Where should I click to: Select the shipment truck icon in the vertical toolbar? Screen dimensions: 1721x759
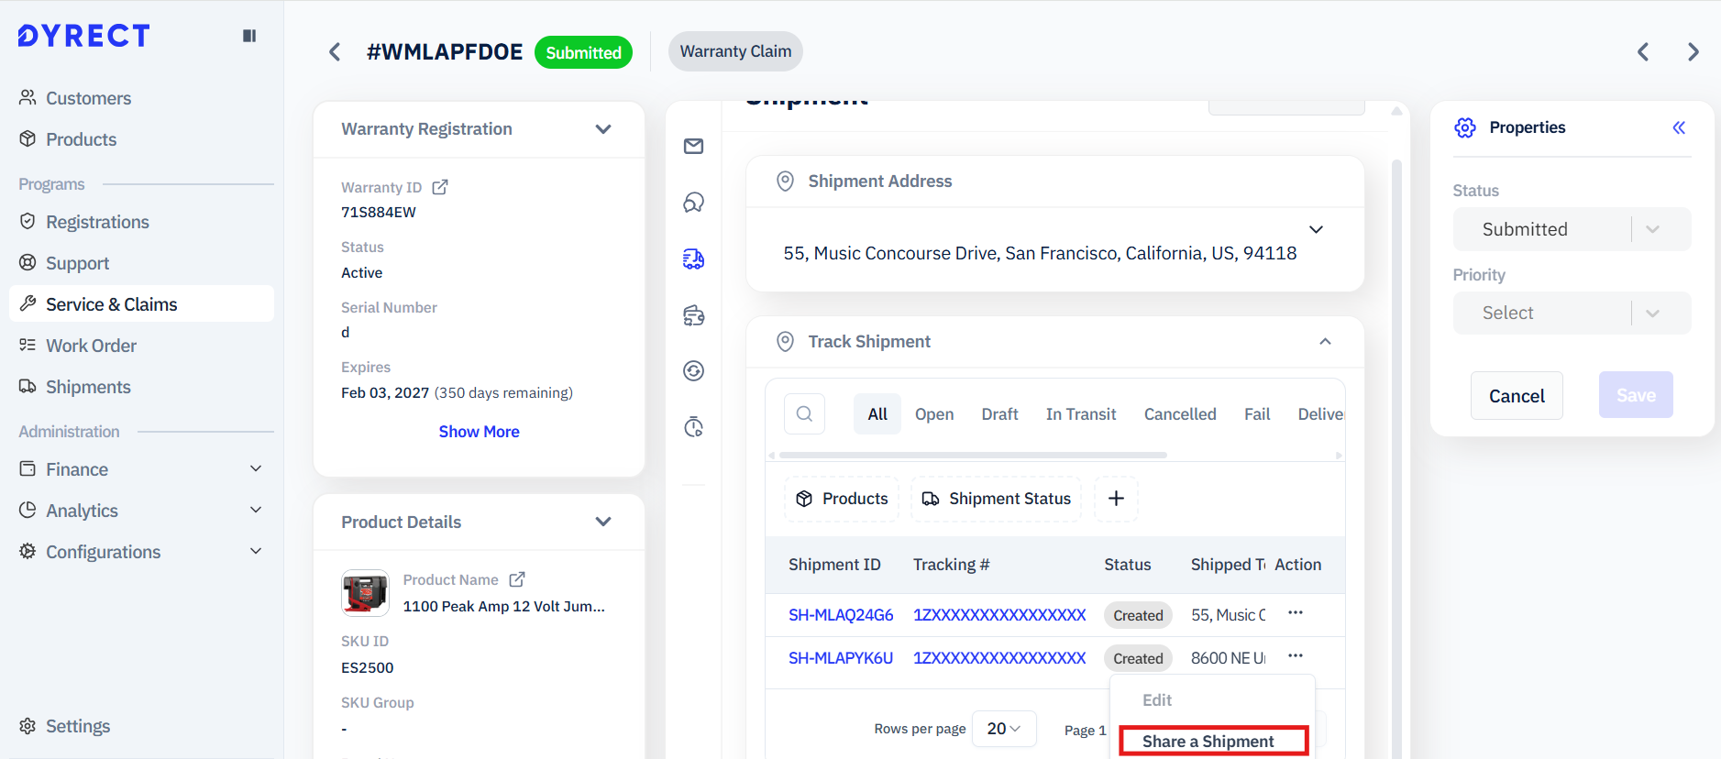pyautogui.click(x=693, y=259)
